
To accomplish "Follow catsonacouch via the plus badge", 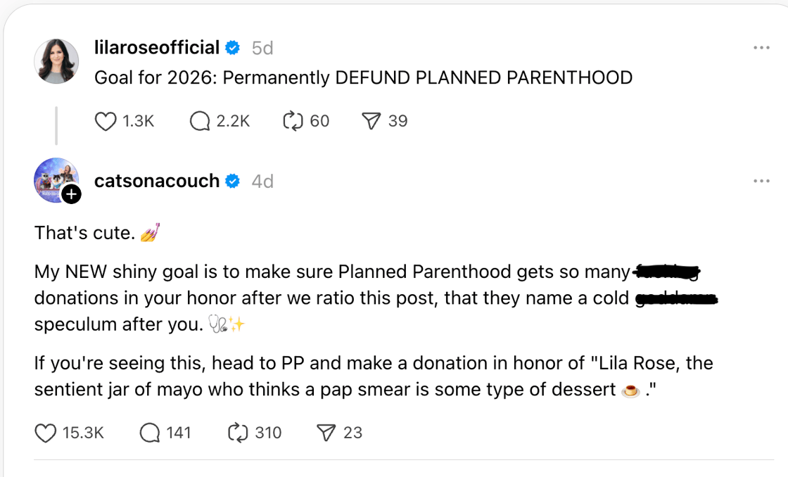I will [x=72, y=195].
